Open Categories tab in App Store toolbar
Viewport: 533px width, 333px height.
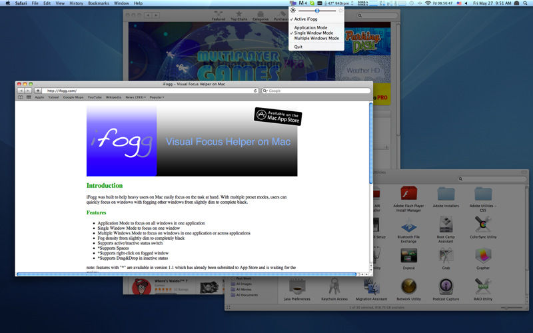point(261,15)
